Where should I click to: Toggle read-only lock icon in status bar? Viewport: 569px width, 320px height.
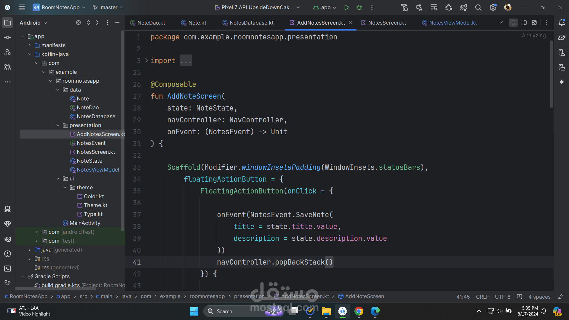point(560,297)
